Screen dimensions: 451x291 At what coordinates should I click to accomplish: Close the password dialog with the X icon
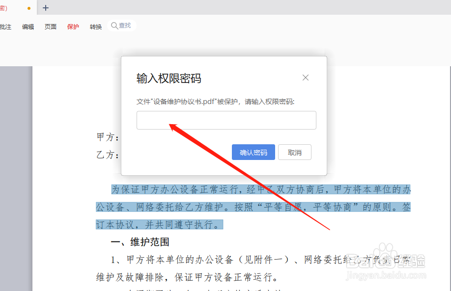coord(306,78)
